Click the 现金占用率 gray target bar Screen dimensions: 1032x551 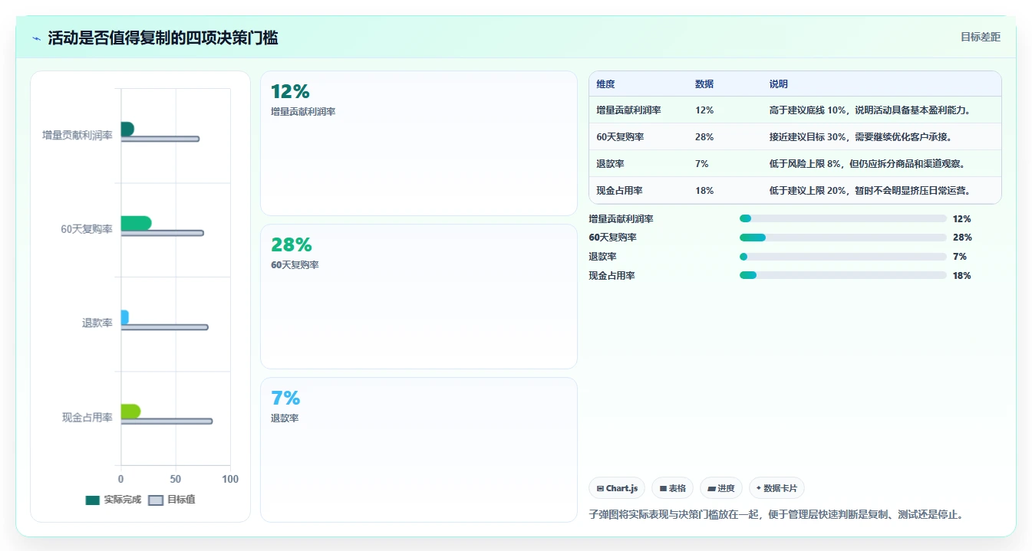[x=167, y=421]
